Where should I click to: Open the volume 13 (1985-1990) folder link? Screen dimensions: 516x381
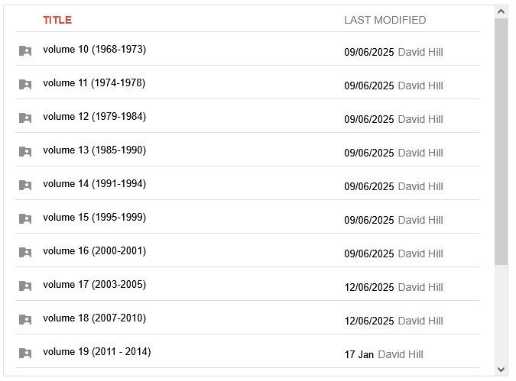click(x=94, y=150)
